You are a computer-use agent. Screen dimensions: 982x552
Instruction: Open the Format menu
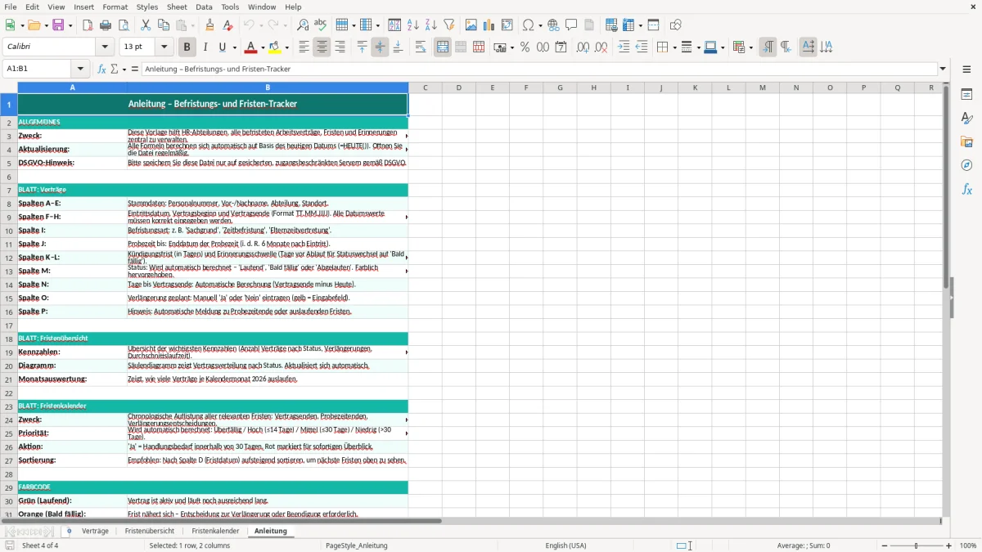pos(115,7)
